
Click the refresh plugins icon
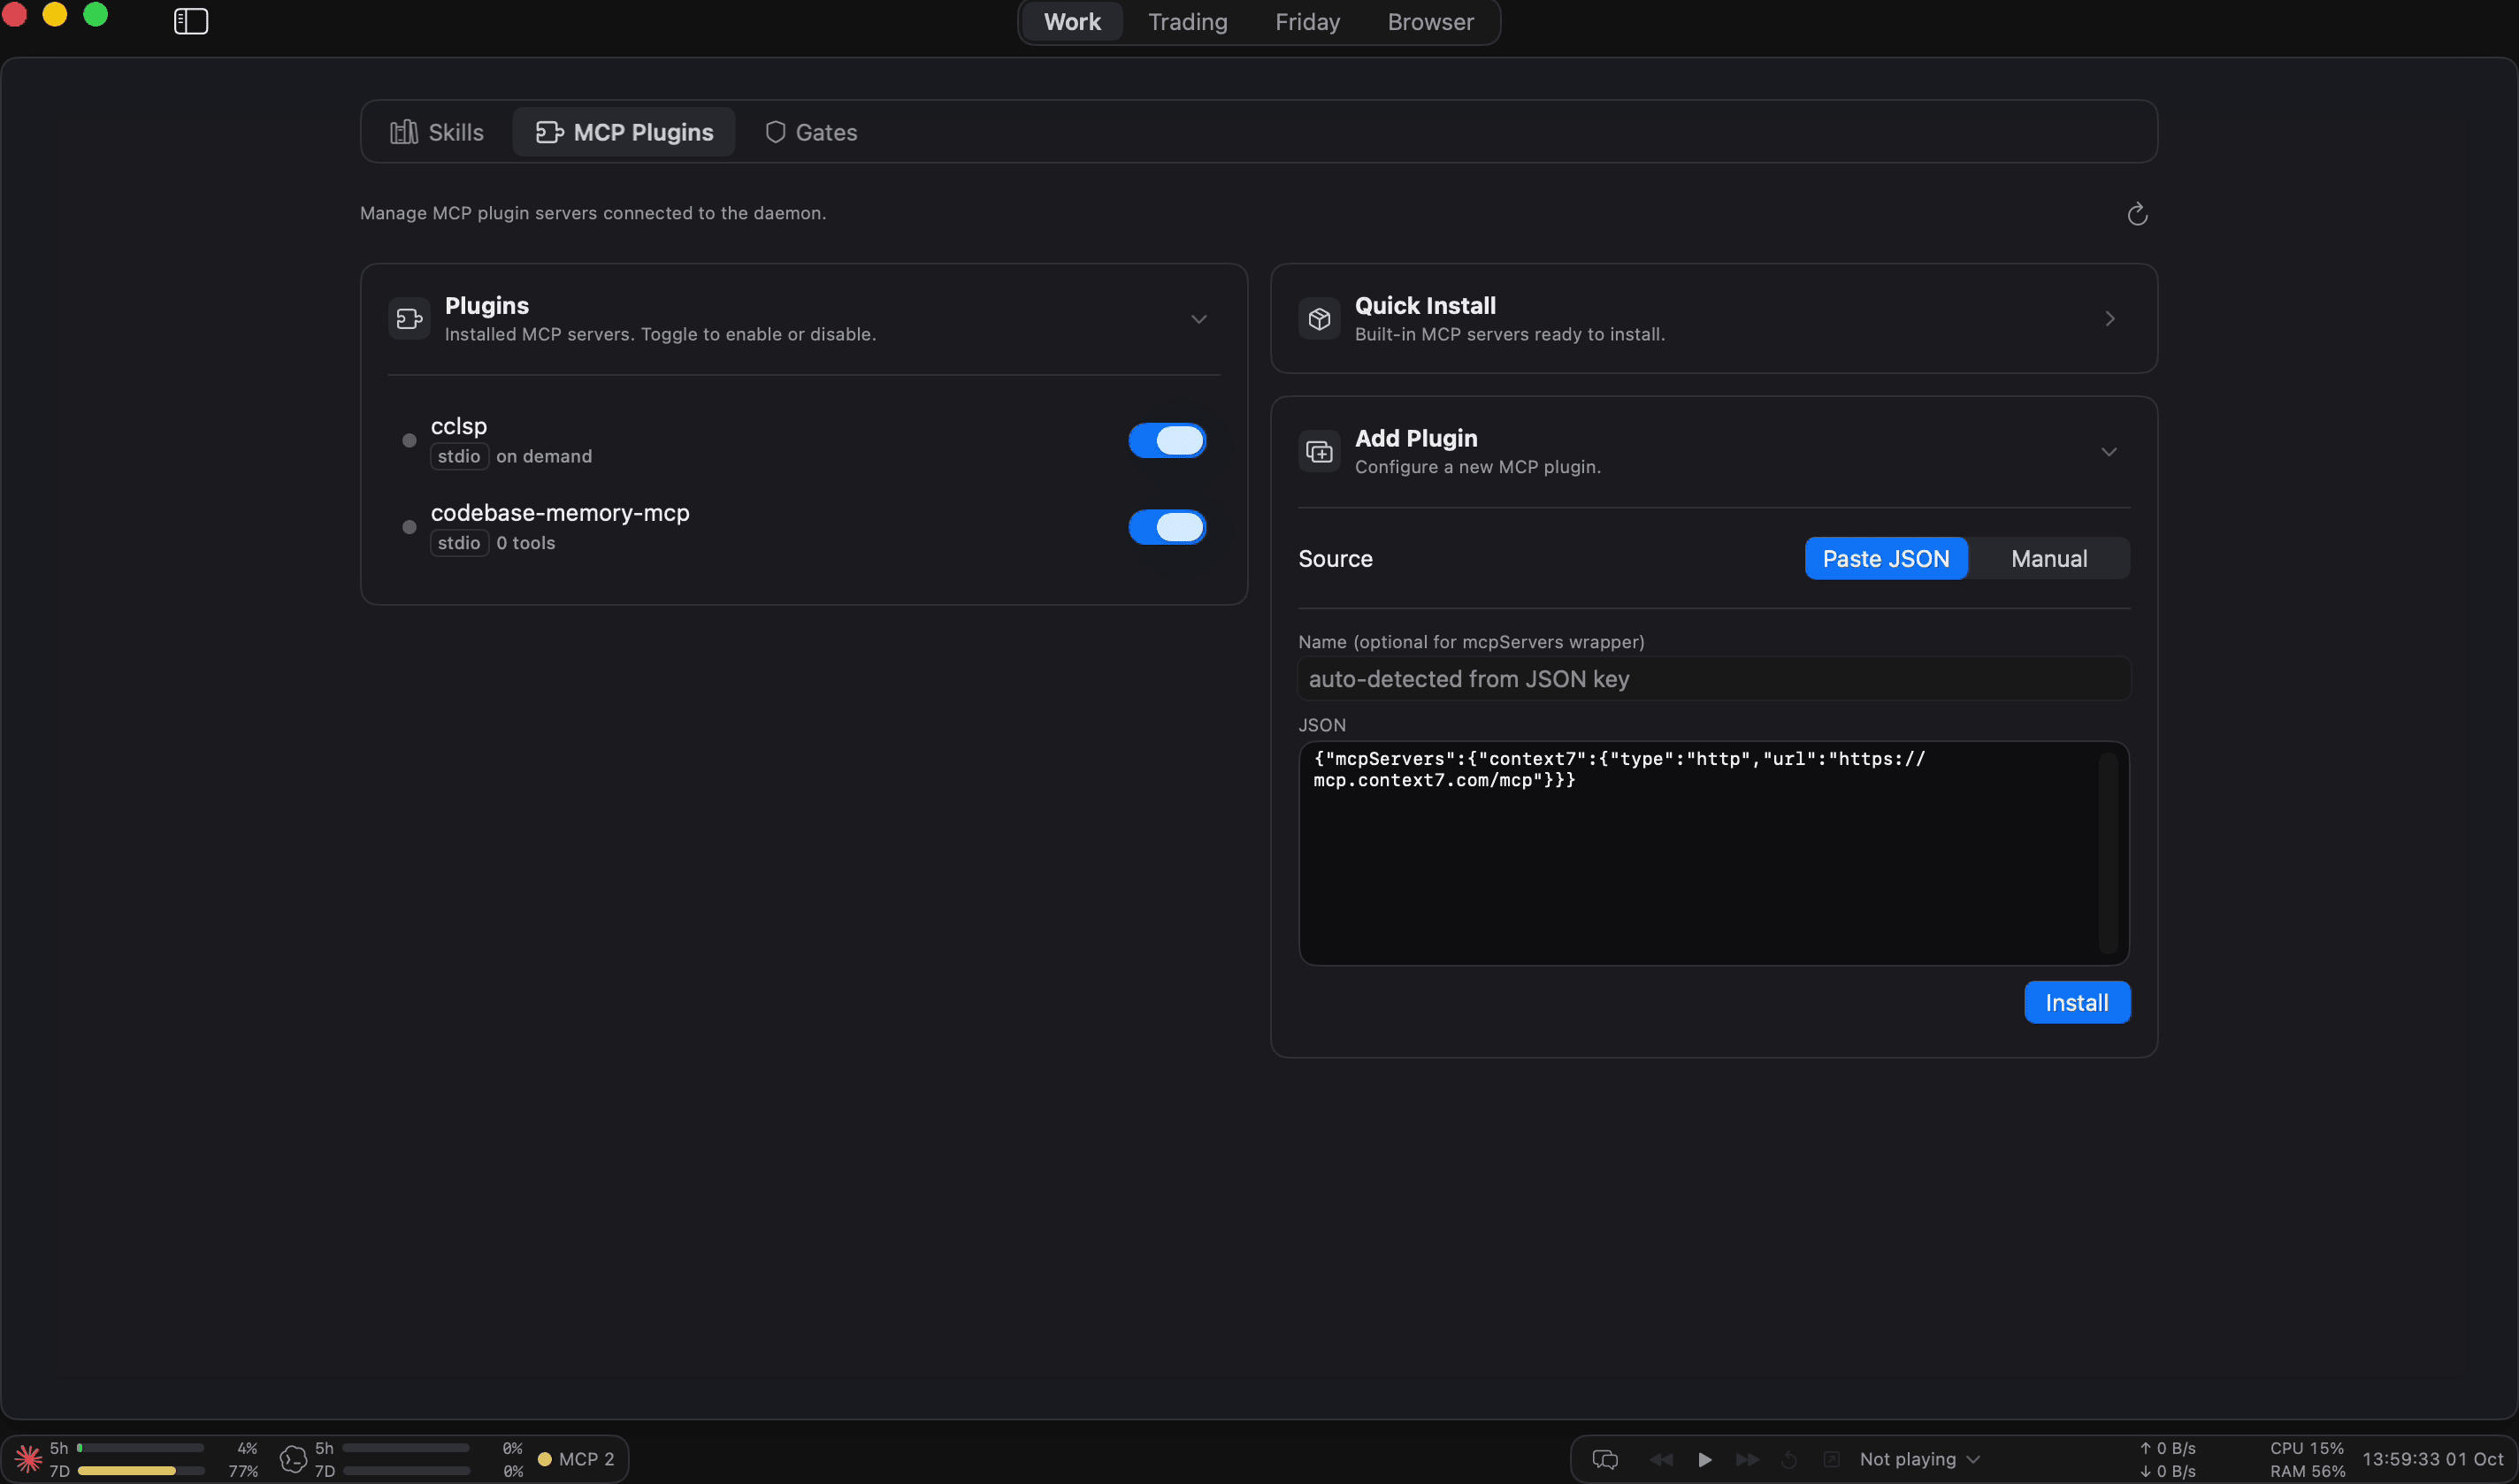pyautogui.click(x=2137, y=214)
